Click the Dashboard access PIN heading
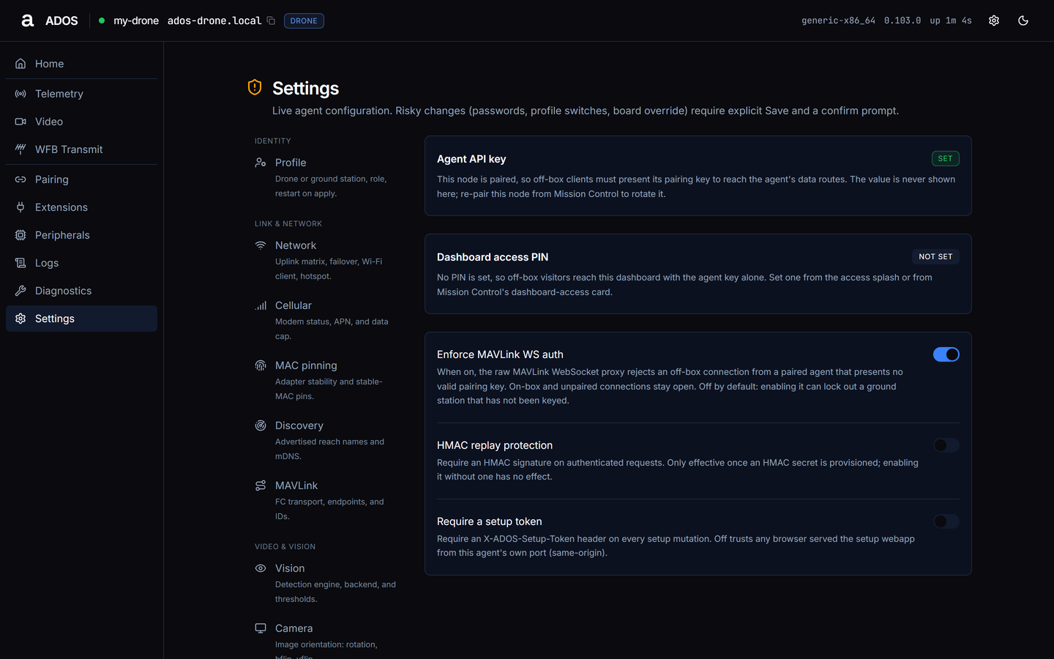The height and width of the screenshot is (659, 1054). (493, 257)
